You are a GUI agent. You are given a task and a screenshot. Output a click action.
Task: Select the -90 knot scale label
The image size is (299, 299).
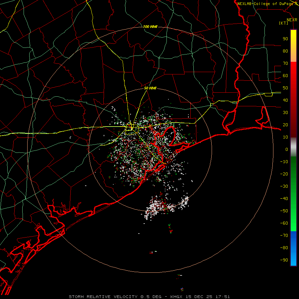(284, 260)
